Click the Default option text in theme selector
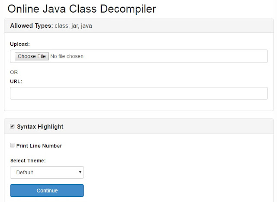The image size is (277, 202). coord(25,172)
